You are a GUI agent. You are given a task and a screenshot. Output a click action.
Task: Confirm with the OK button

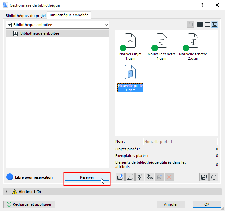click(207, 204)
